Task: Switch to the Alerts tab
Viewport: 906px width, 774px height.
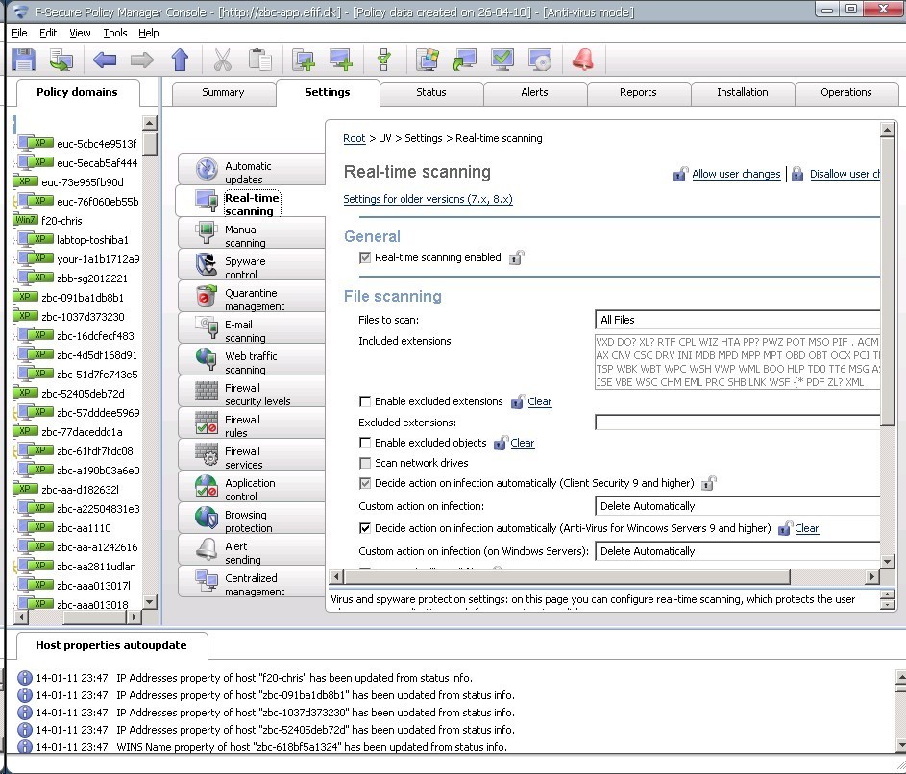Action: (x=535, y=93)
